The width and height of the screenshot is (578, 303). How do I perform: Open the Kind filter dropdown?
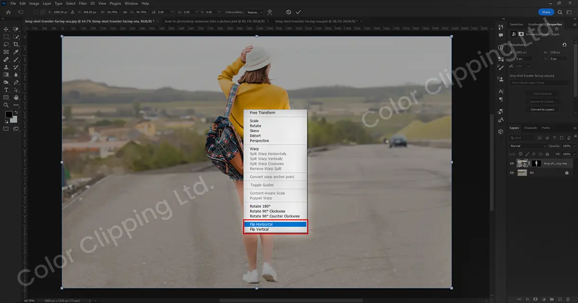click(x=522, y=138)
